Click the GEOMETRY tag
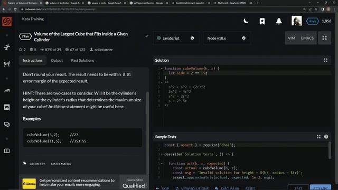The height and width of the screenshot is (190, 338). 37,164
